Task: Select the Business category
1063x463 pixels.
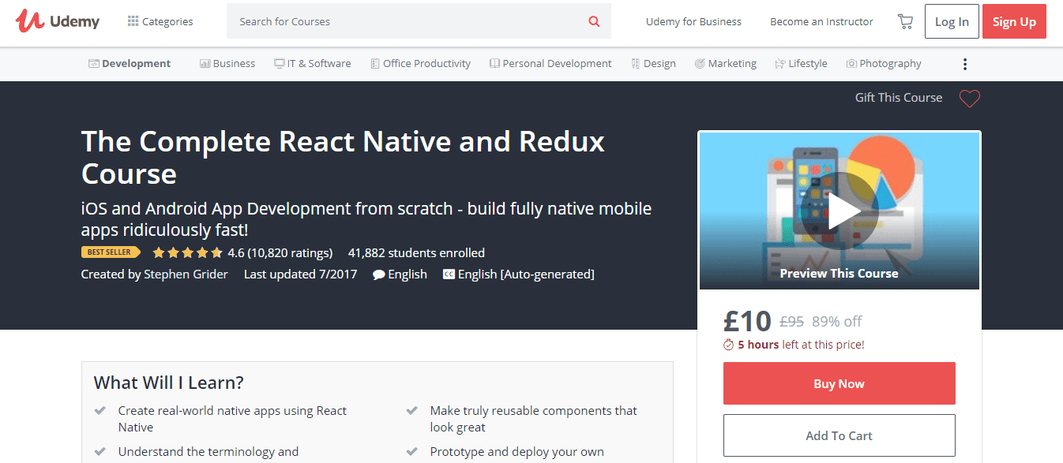Action: (227, 64)
